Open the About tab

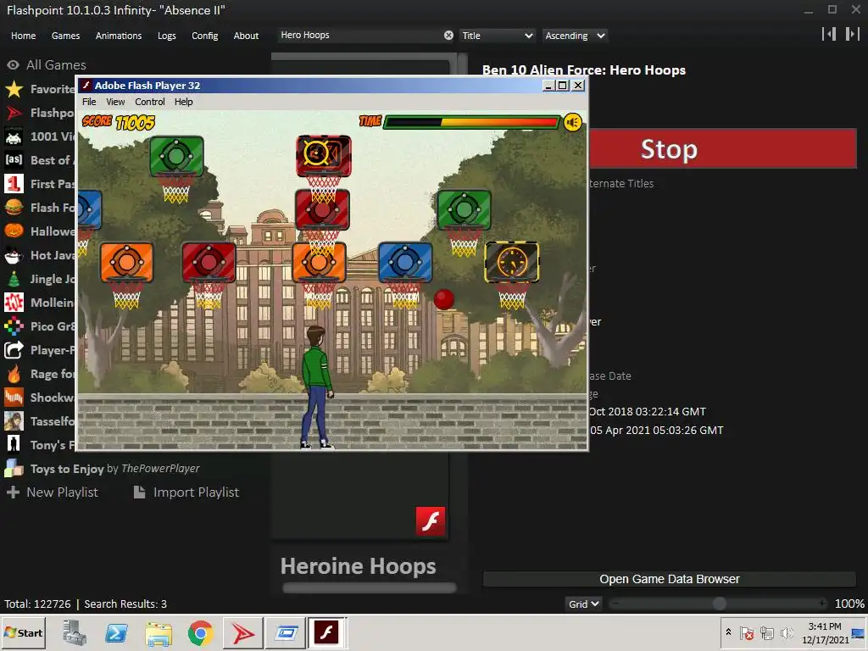click(x=246, y=36)
